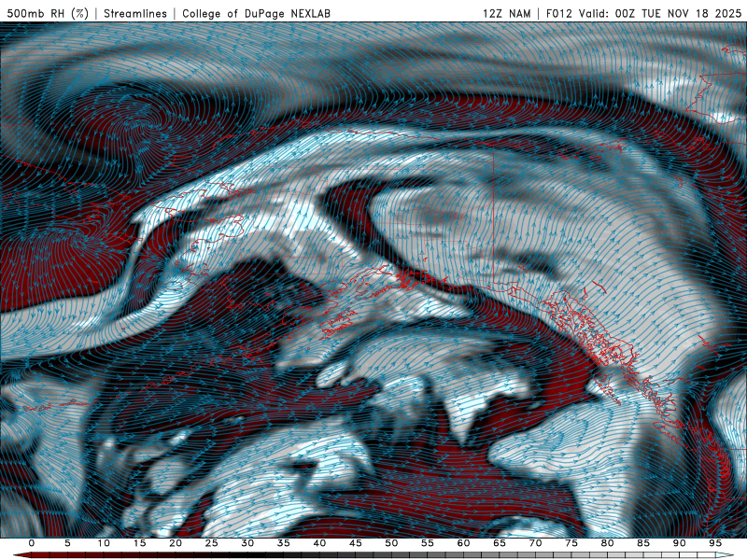Click the "Streamlines" label in the header
The height and width of the screenshot is (560, 747).
coord(134,13)
